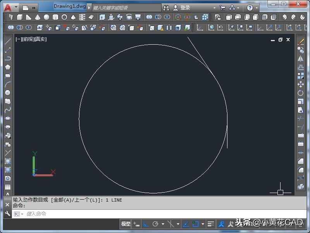Open the Visual Styles manager icon
310x233 pixels.
click(x=218, y=17)
